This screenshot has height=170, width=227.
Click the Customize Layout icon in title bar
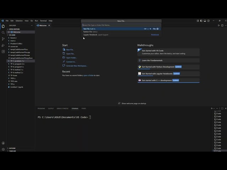pos(198,21)
